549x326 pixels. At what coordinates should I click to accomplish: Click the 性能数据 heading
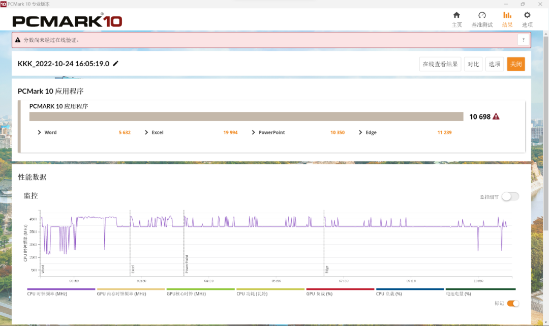point(32,177)
